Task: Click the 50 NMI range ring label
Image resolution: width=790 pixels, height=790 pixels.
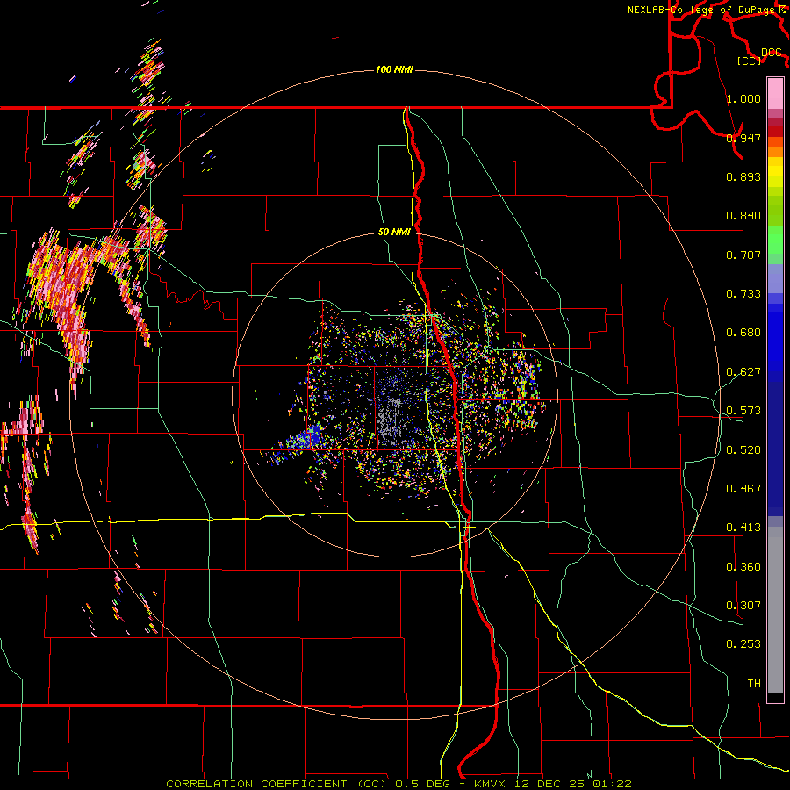Action: pos(394,233)
